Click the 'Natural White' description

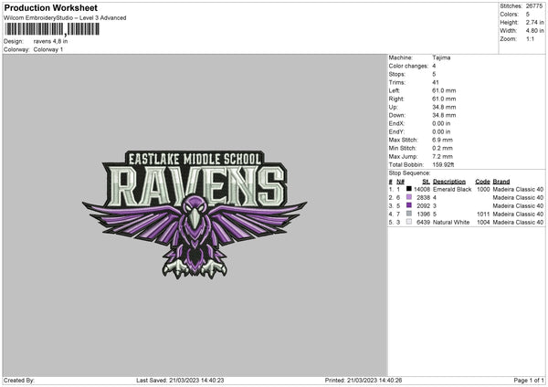tap(451, 222)
